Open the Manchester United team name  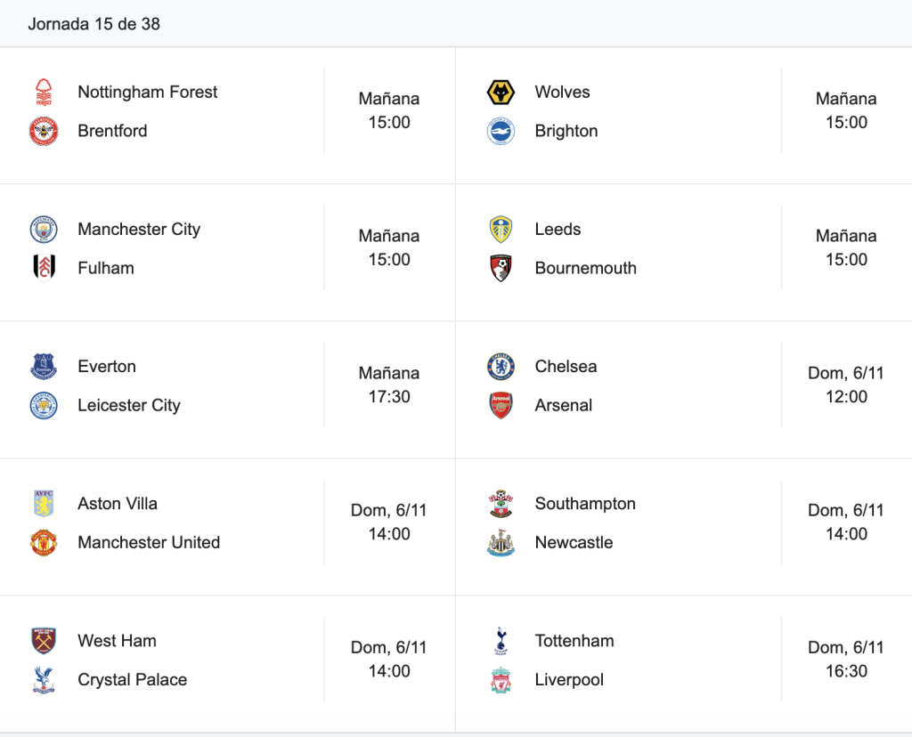click(x=149, y=542)
